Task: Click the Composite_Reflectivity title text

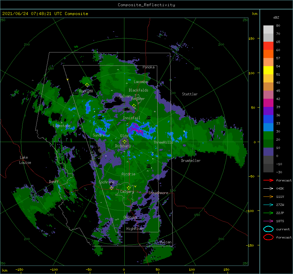Action: (x=146, y=5)
